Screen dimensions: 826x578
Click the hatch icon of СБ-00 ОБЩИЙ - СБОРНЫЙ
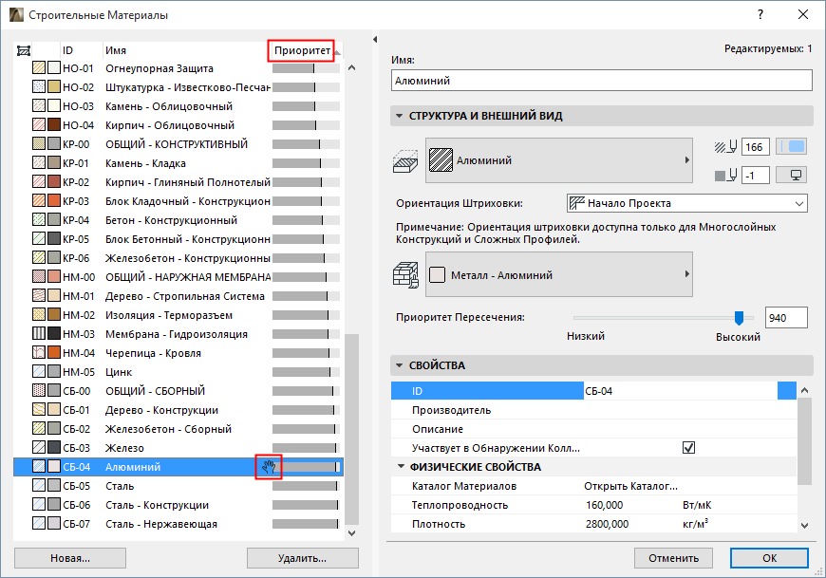pos(39,390)
